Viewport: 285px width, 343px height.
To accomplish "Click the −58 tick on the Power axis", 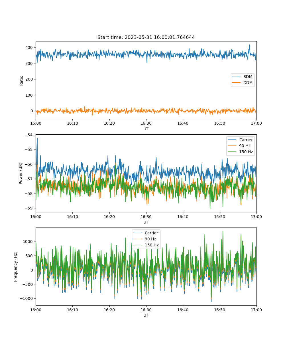I will [28, 194].
